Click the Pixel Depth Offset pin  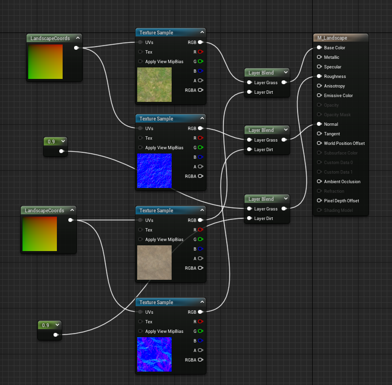tap(319, 201)
